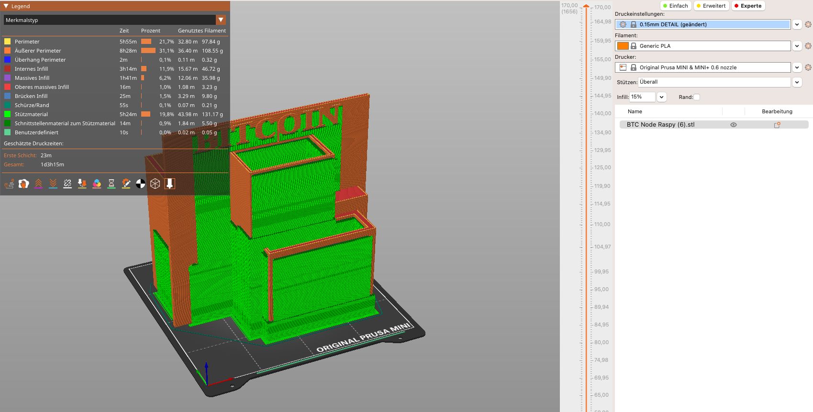This screenshot has width=813, height=412.
Task: Open the gear button right of Druckeinstellungen dropdown arrow
Action: click(x=808, y=24)
